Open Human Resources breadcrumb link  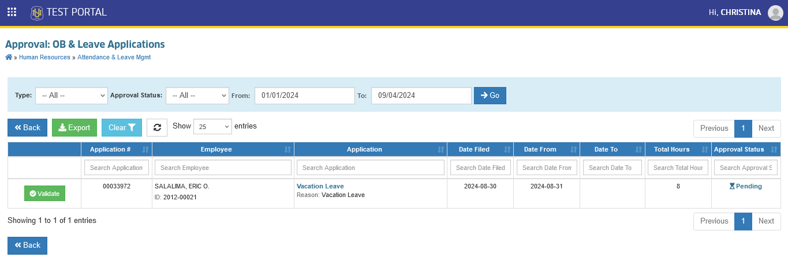(44, 58)
